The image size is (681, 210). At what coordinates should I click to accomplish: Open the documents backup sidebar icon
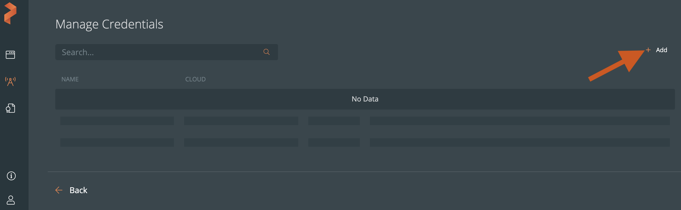tap(11, 108)
